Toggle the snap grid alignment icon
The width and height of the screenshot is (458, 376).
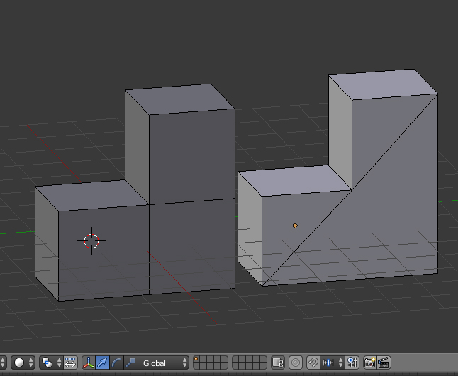point(352,363)
